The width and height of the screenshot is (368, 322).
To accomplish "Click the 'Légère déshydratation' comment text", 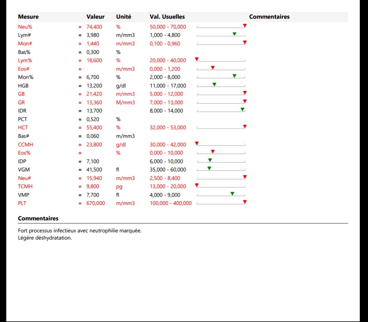I will 45,238.
